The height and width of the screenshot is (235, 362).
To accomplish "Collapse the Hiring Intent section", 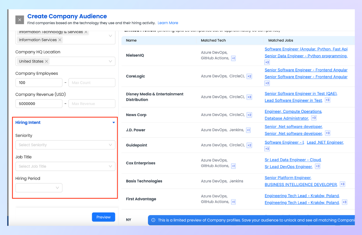I will [x=114, y=123].
